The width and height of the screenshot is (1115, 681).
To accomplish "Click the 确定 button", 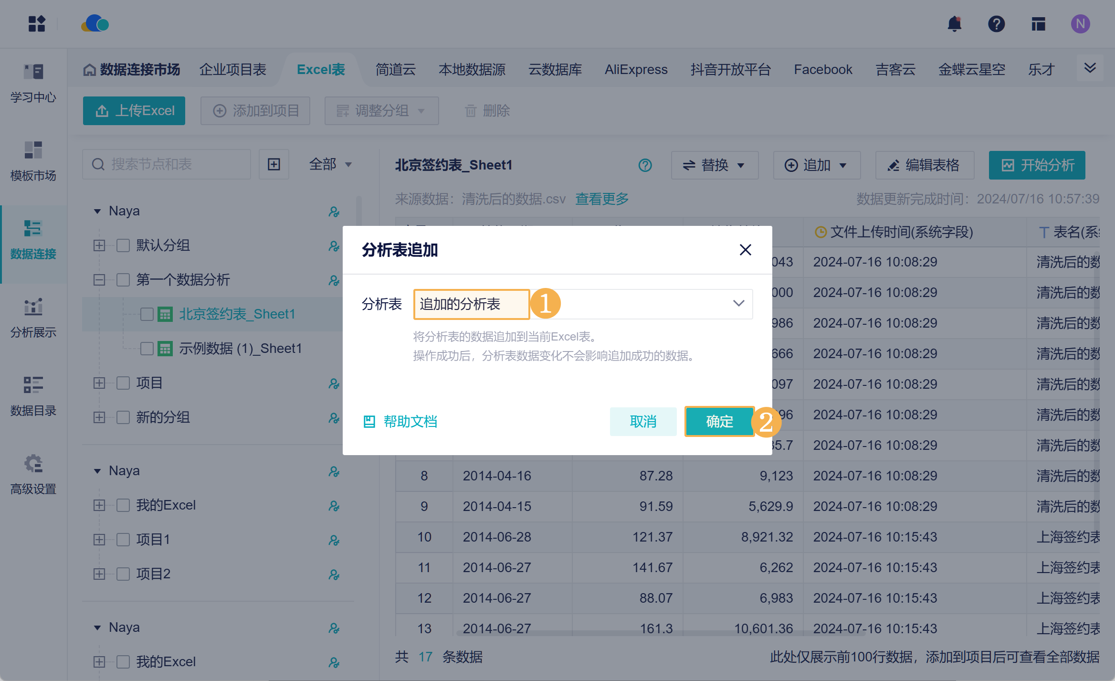I will pyautogui.click(x=719, y=421).
